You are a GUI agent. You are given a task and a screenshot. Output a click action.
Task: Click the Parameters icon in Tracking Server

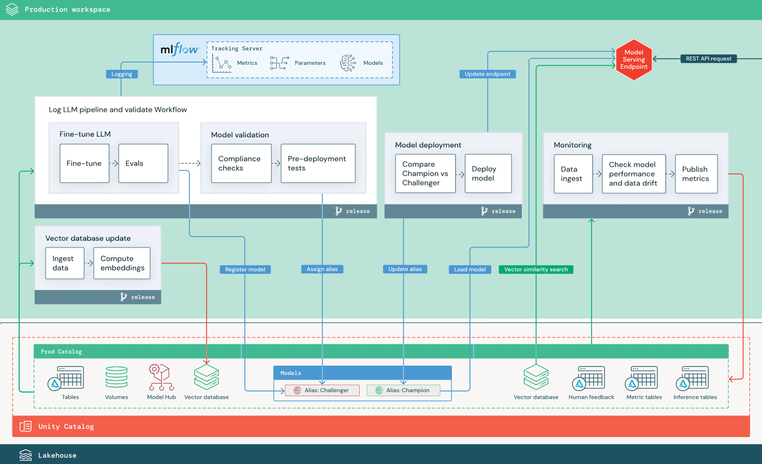point(279,62)
